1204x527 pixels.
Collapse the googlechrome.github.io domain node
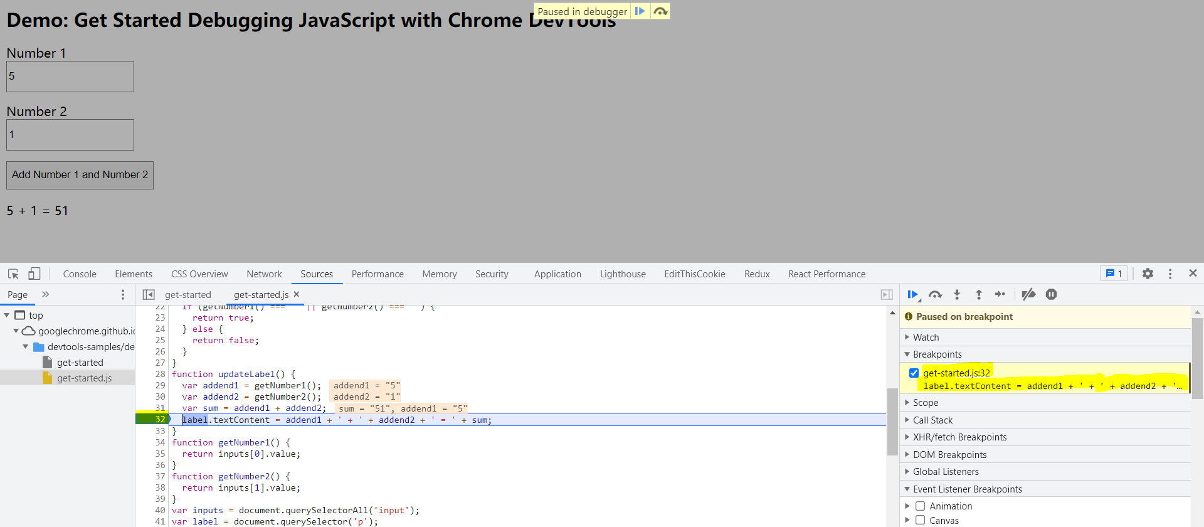[x=16, y=331]
